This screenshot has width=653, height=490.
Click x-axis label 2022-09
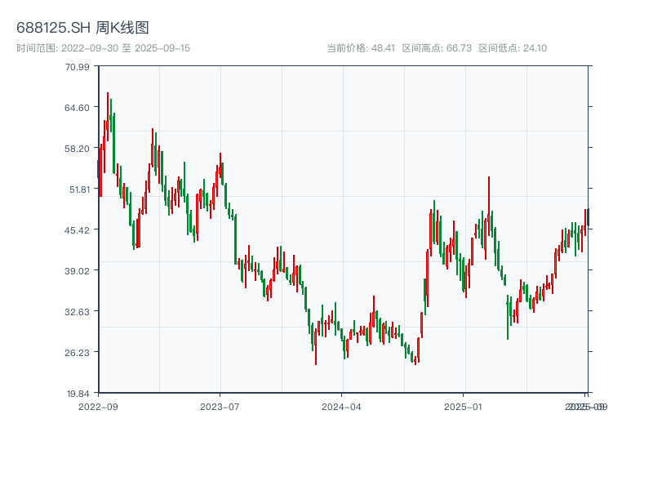click(98, 407)
